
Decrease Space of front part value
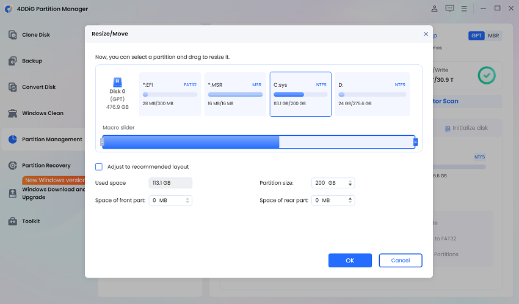pos(187,202)
